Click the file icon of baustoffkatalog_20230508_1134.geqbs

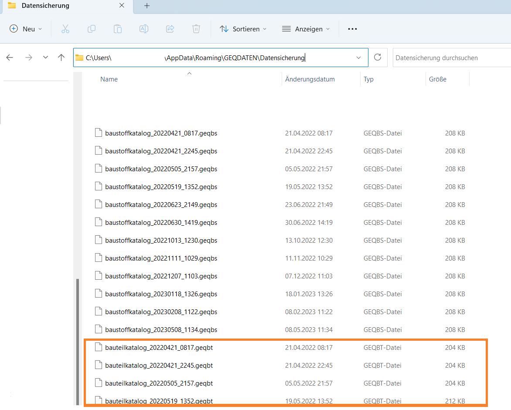[x=99, y=329]
